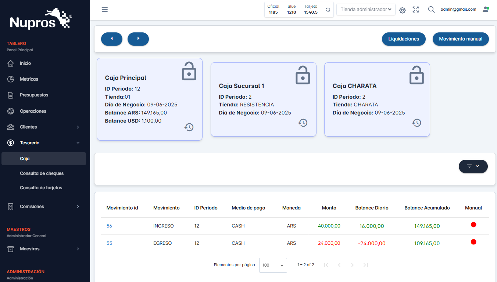Select the Caja submenu item
The height and width of the screenshot is (282, 497).
[44, 159]
